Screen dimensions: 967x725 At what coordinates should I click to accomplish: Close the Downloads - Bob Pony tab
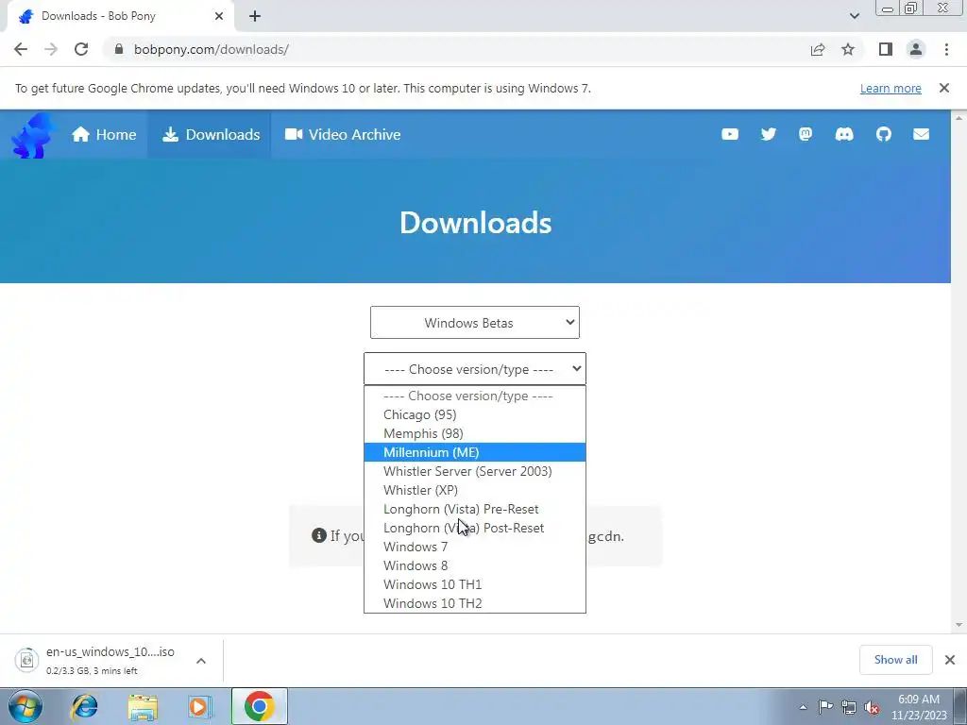point(219,16)
